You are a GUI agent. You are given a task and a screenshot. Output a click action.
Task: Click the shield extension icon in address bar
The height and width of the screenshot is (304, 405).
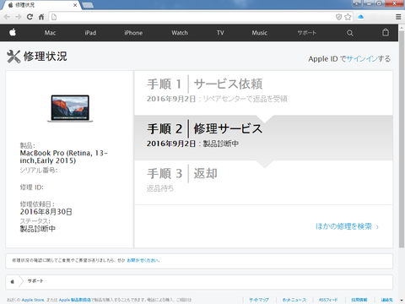click(339, 17)
